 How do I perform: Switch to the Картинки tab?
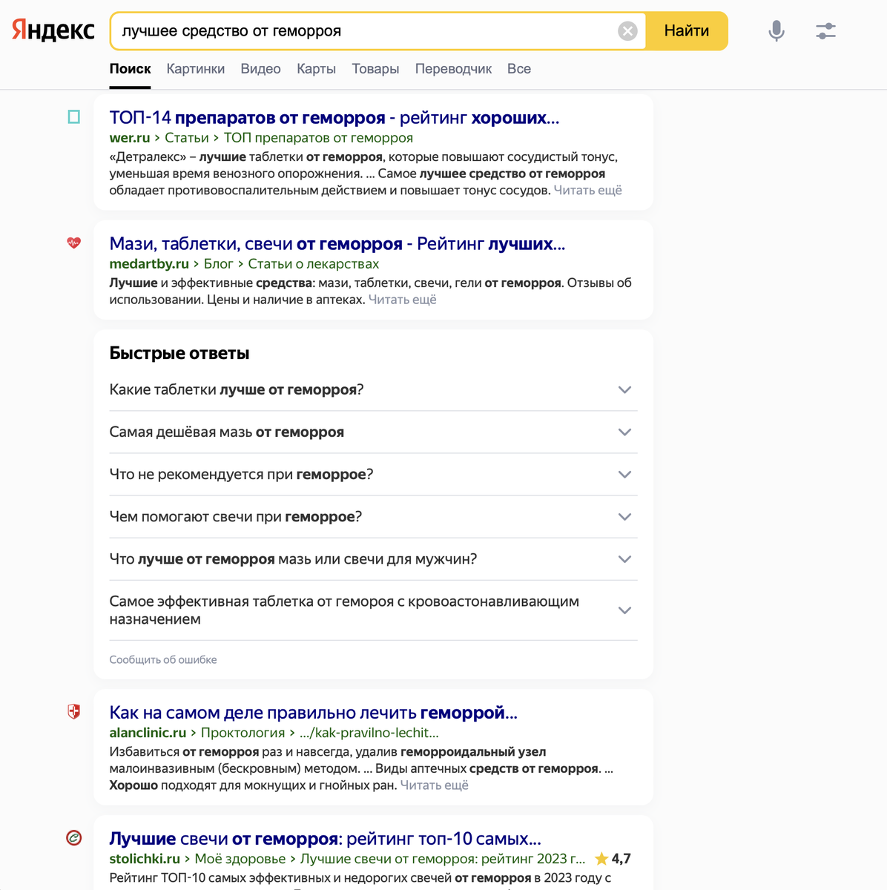[x=196, y=69]
